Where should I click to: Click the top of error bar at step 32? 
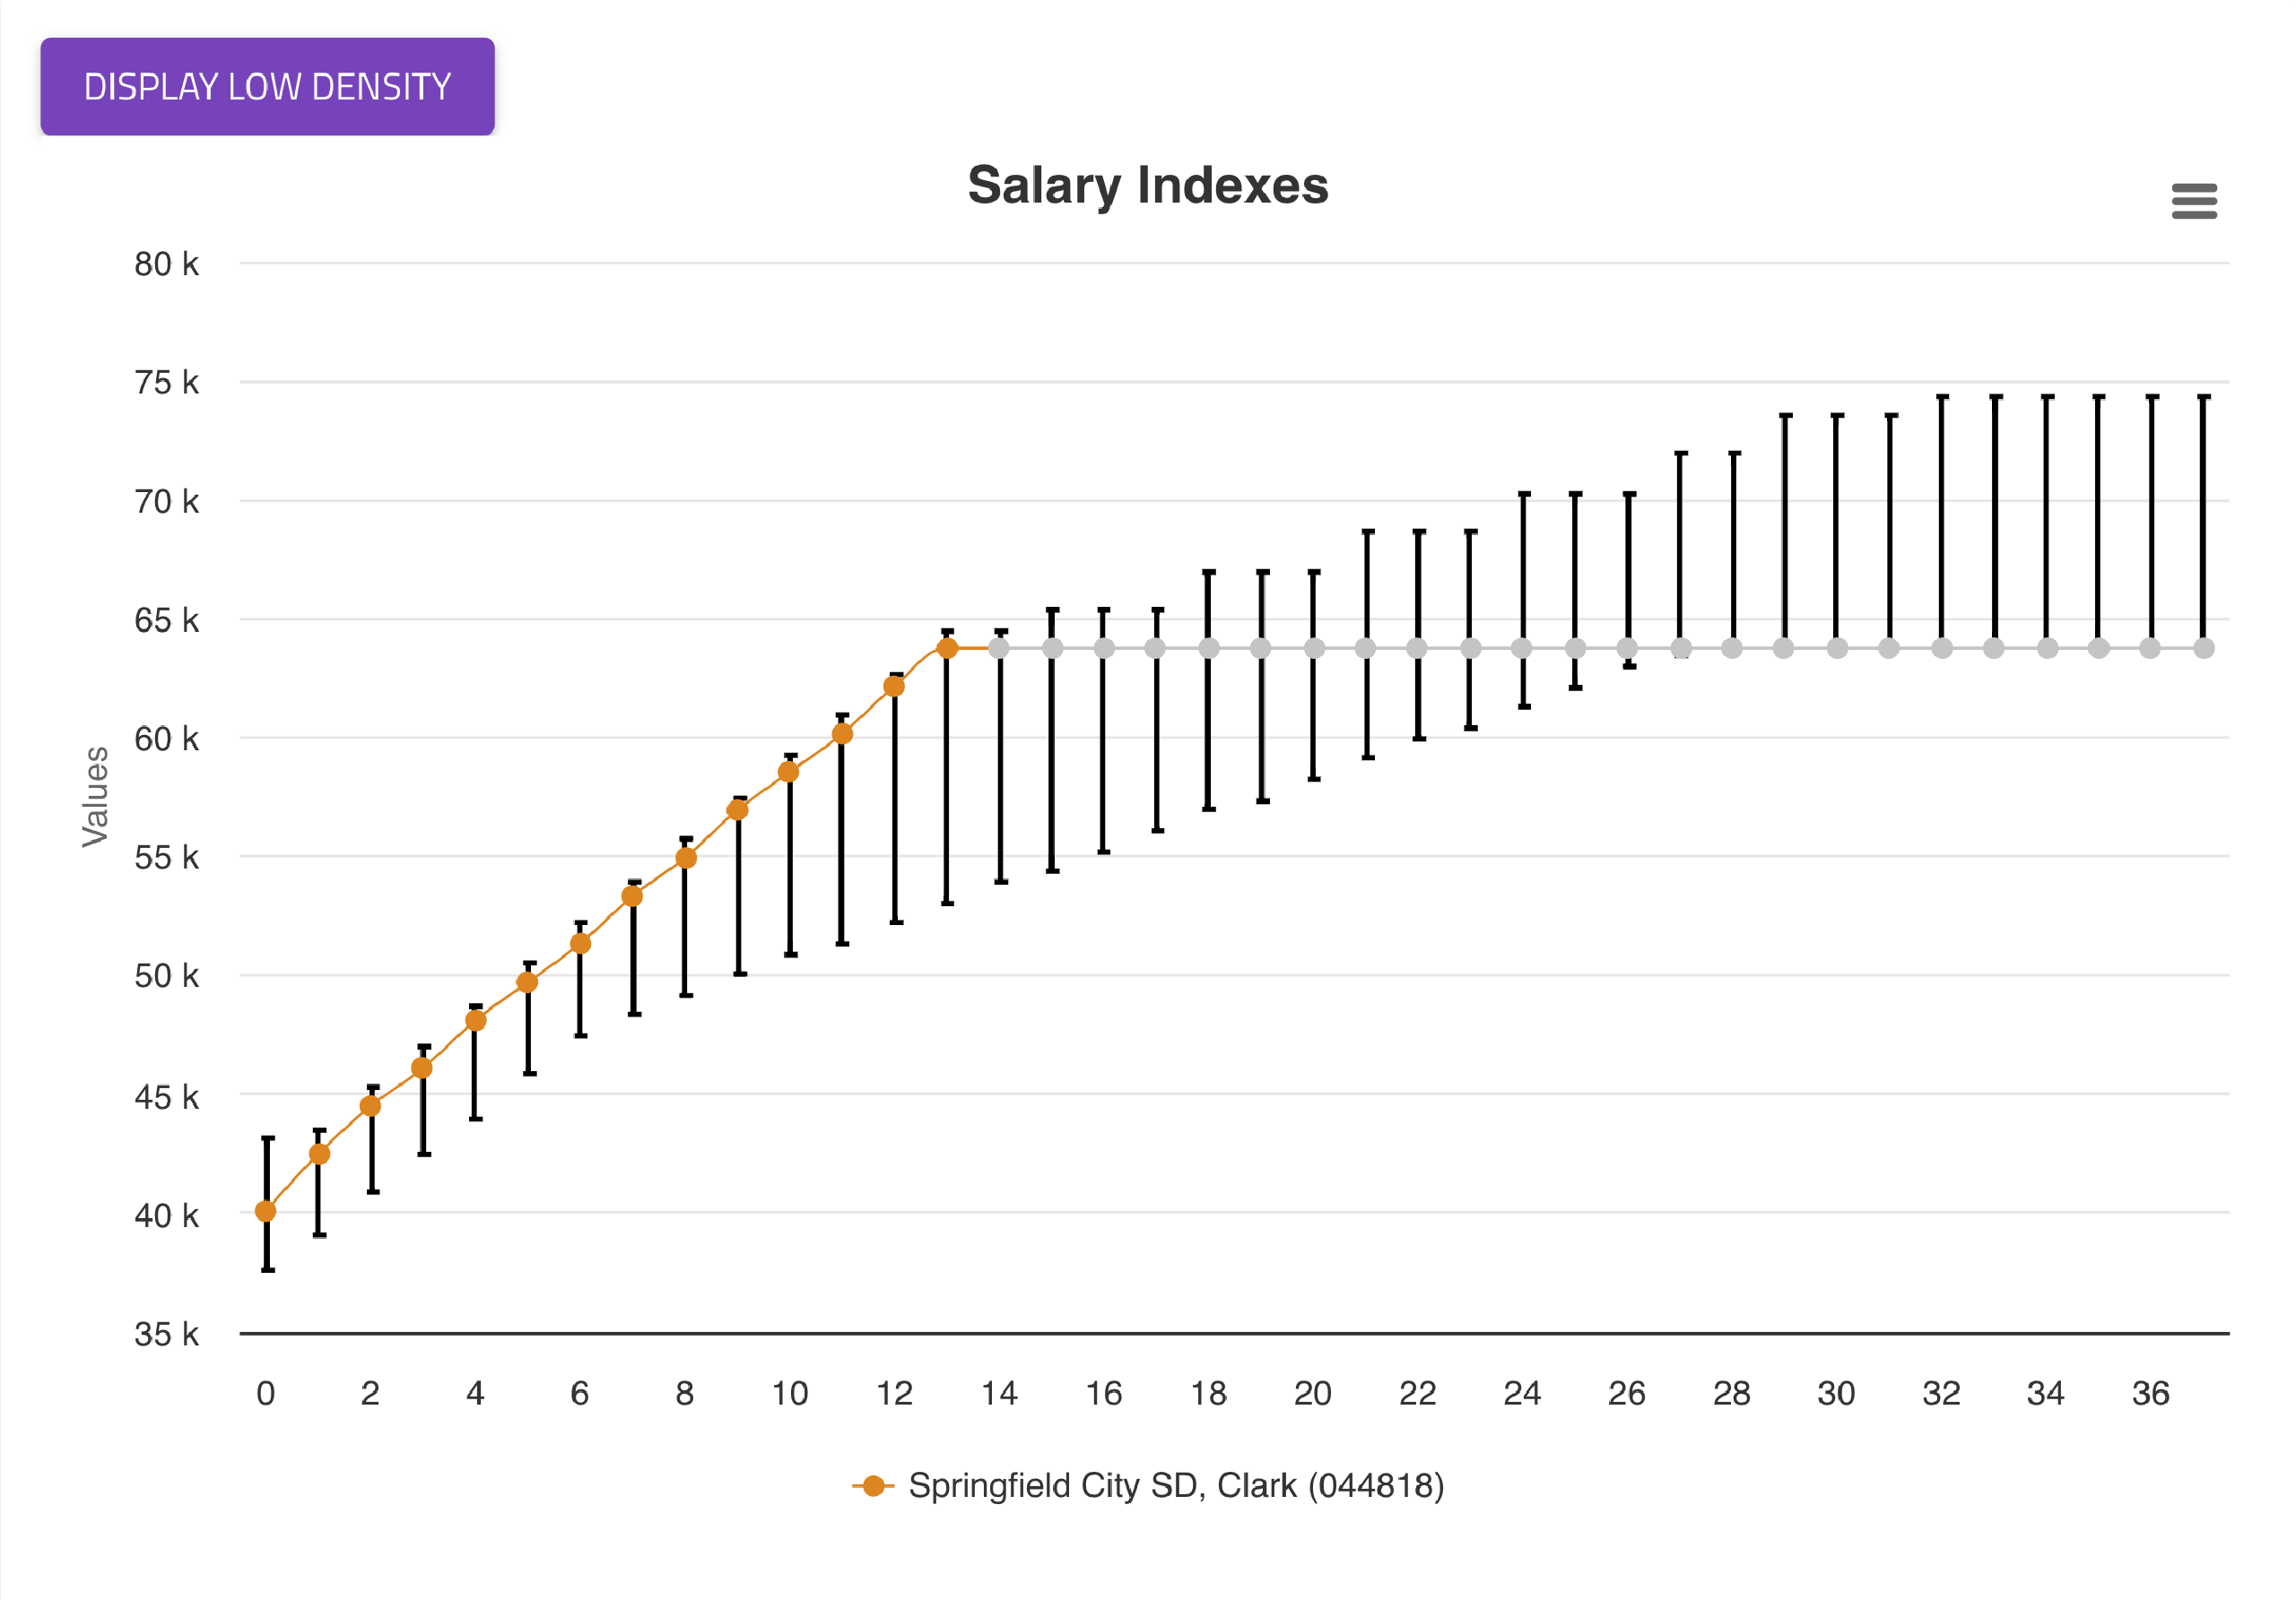(x=1942, y=397)
